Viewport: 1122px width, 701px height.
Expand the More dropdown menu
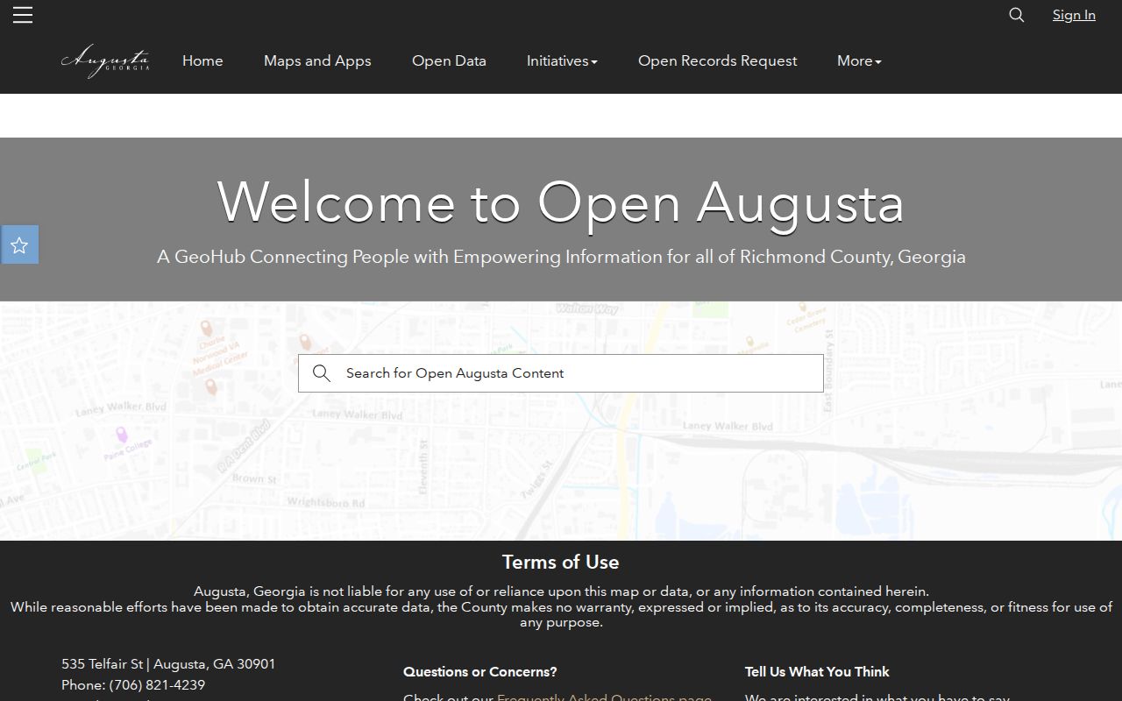click(859, 60)
